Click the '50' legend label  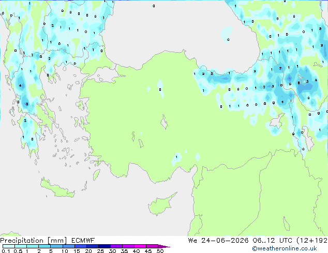(160, 251)
